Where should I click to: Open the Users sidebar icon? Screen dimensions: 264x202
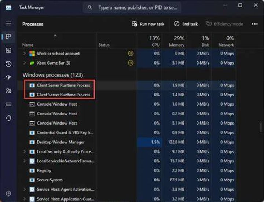pyautogui.click(x=8, y=91)
